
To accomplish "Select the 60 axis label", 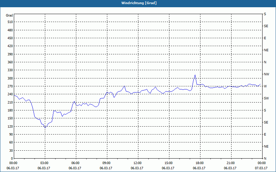I will (11, 142).
